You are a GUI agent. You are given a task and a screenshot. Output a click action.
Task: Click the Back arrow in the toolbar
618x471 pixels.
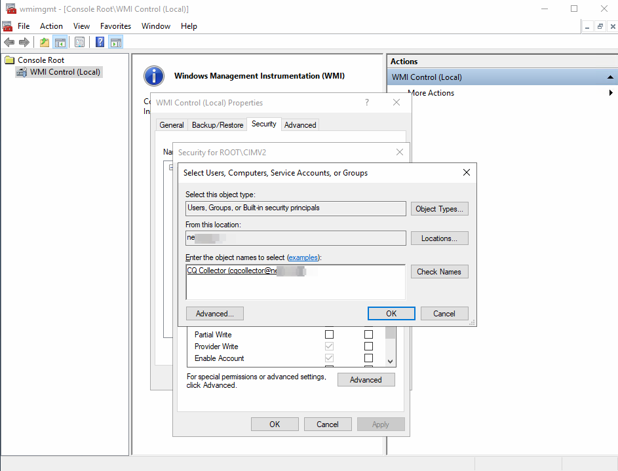tap(9, 42)
